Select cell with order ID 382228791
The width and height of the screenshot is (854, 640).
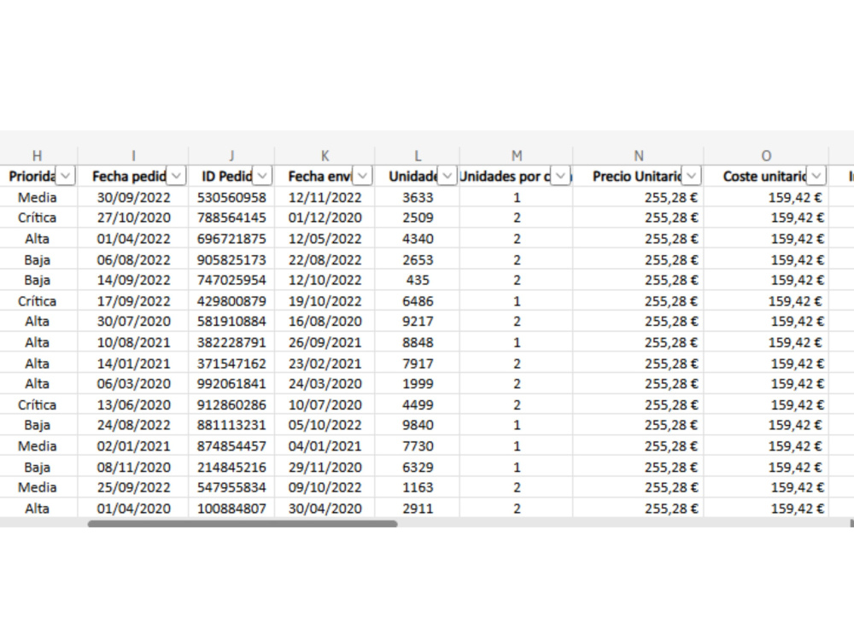tap(231, 342)
